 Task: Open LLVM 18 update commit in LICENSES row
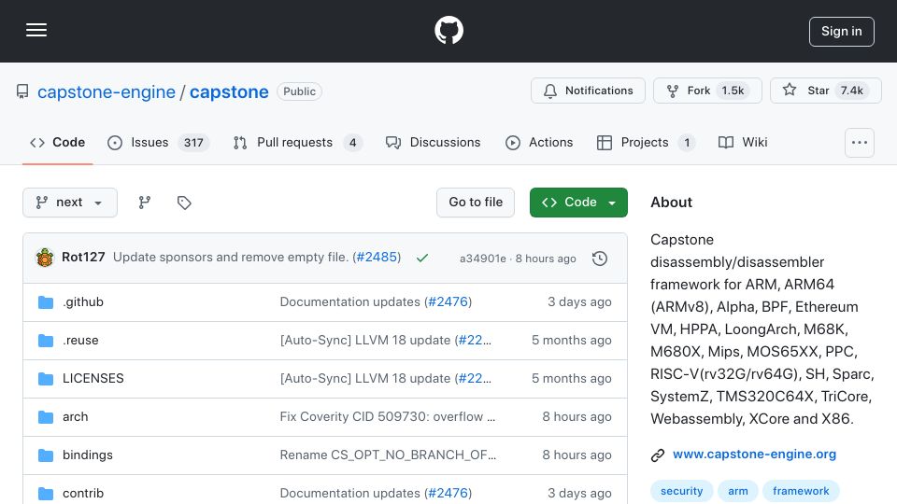(x=365, y=378)
